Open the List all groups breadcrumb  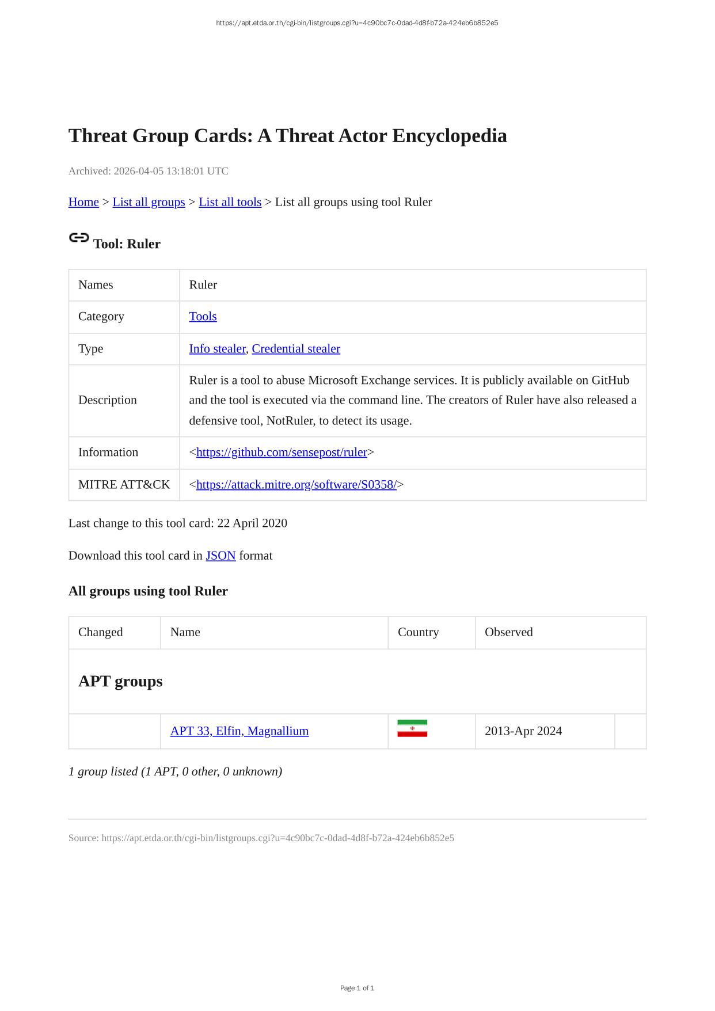pyautogui.click(x=149, y=202)
